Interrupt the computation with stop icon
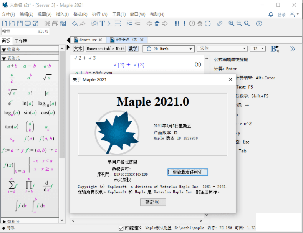Viewport: 303px width, 233px height. coord(192,23)
